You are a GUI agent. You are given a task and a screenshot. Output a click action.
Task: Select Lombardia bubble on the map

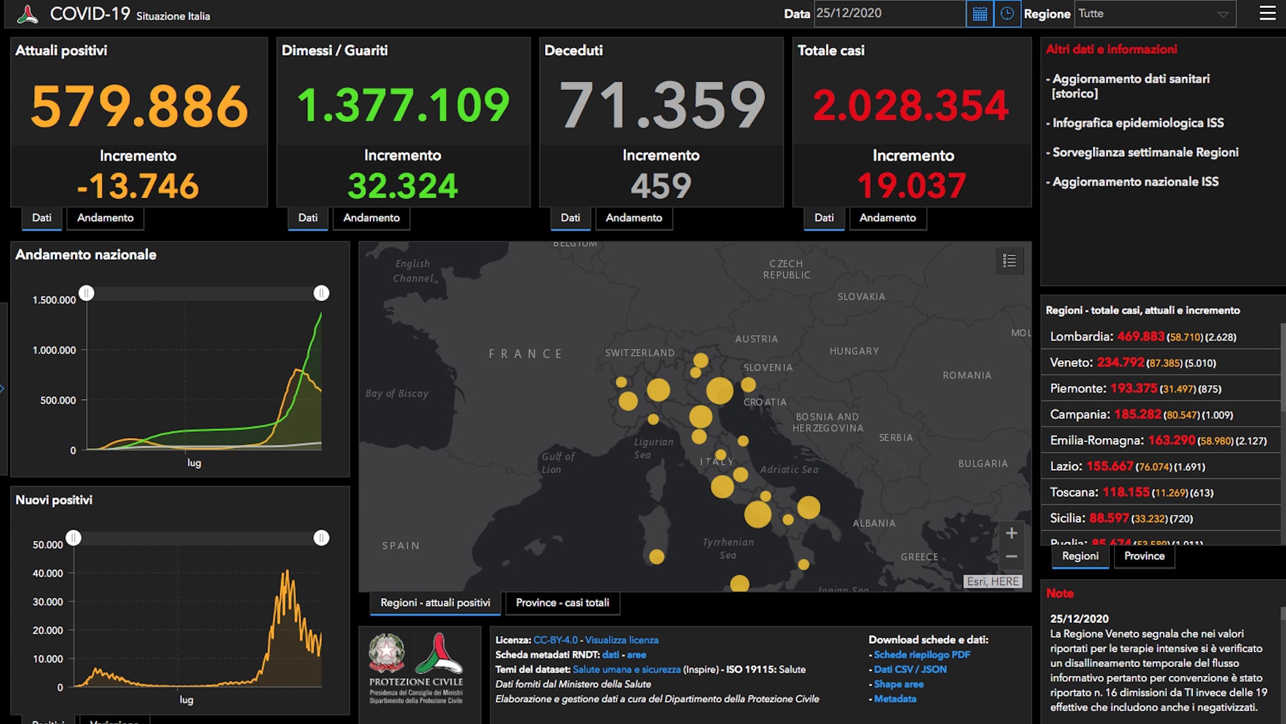coord(658,390)
